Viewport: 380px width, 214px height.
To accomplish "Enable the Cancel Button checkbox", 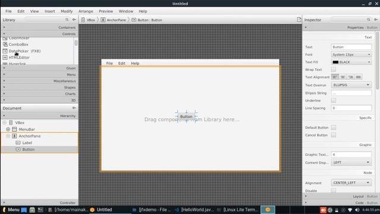I will 334,135.
